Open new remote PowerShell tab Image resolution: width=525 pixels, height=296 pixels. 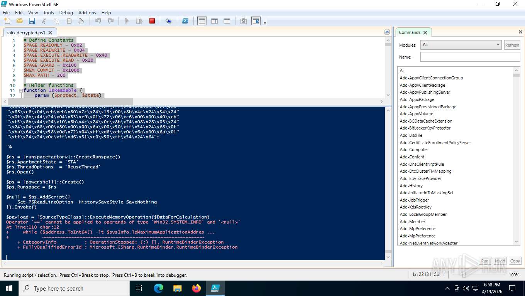coord(168,21)
